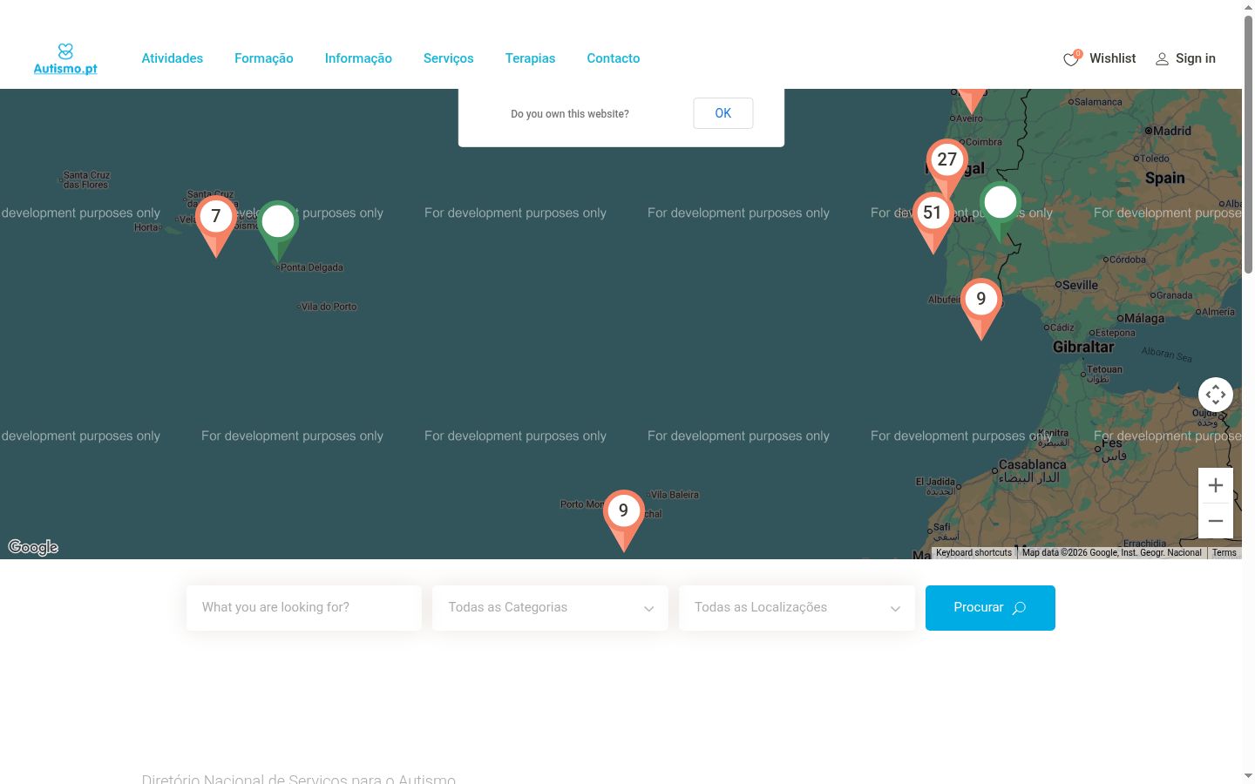This screenshot has width=1255, height=784.
Task: Dismiss the dialog with OK button
Action: 723,113
